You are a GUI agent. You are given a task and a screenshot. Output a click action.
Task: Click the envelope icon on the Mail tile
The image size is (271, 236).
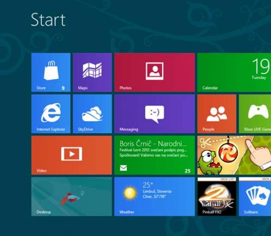tap(123, 168)
